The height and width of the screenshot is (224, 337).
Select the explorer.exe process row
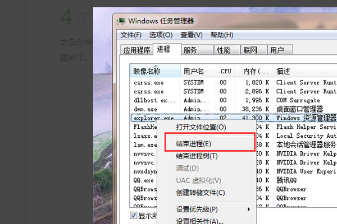click(x=234, y=118)
